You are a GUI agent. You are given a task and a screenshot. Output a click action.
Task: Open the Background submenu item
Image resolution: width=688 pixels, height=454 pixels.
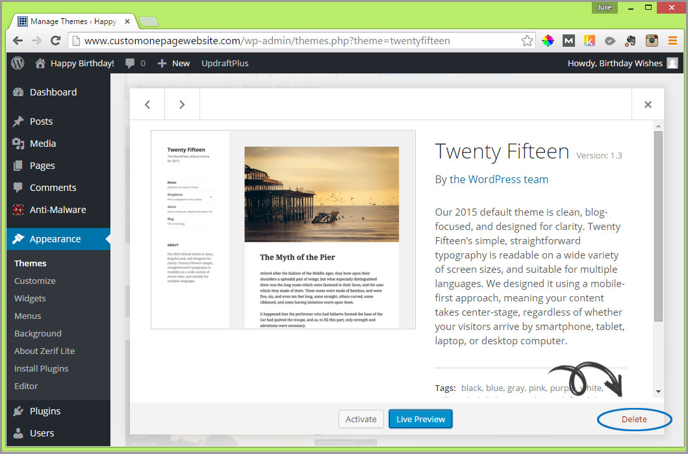click(38, 333)
